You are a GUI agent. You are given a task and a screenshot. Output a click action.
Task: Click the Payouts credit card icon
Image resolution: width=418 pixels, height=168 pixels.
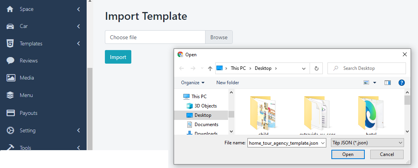(x=10, y=113)
